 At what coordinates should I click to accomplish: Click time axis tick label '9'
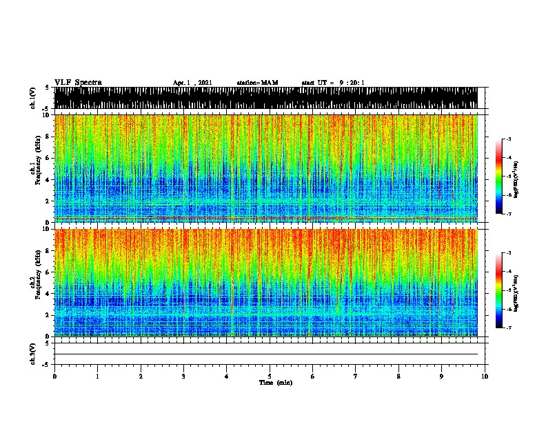[441, 376]
